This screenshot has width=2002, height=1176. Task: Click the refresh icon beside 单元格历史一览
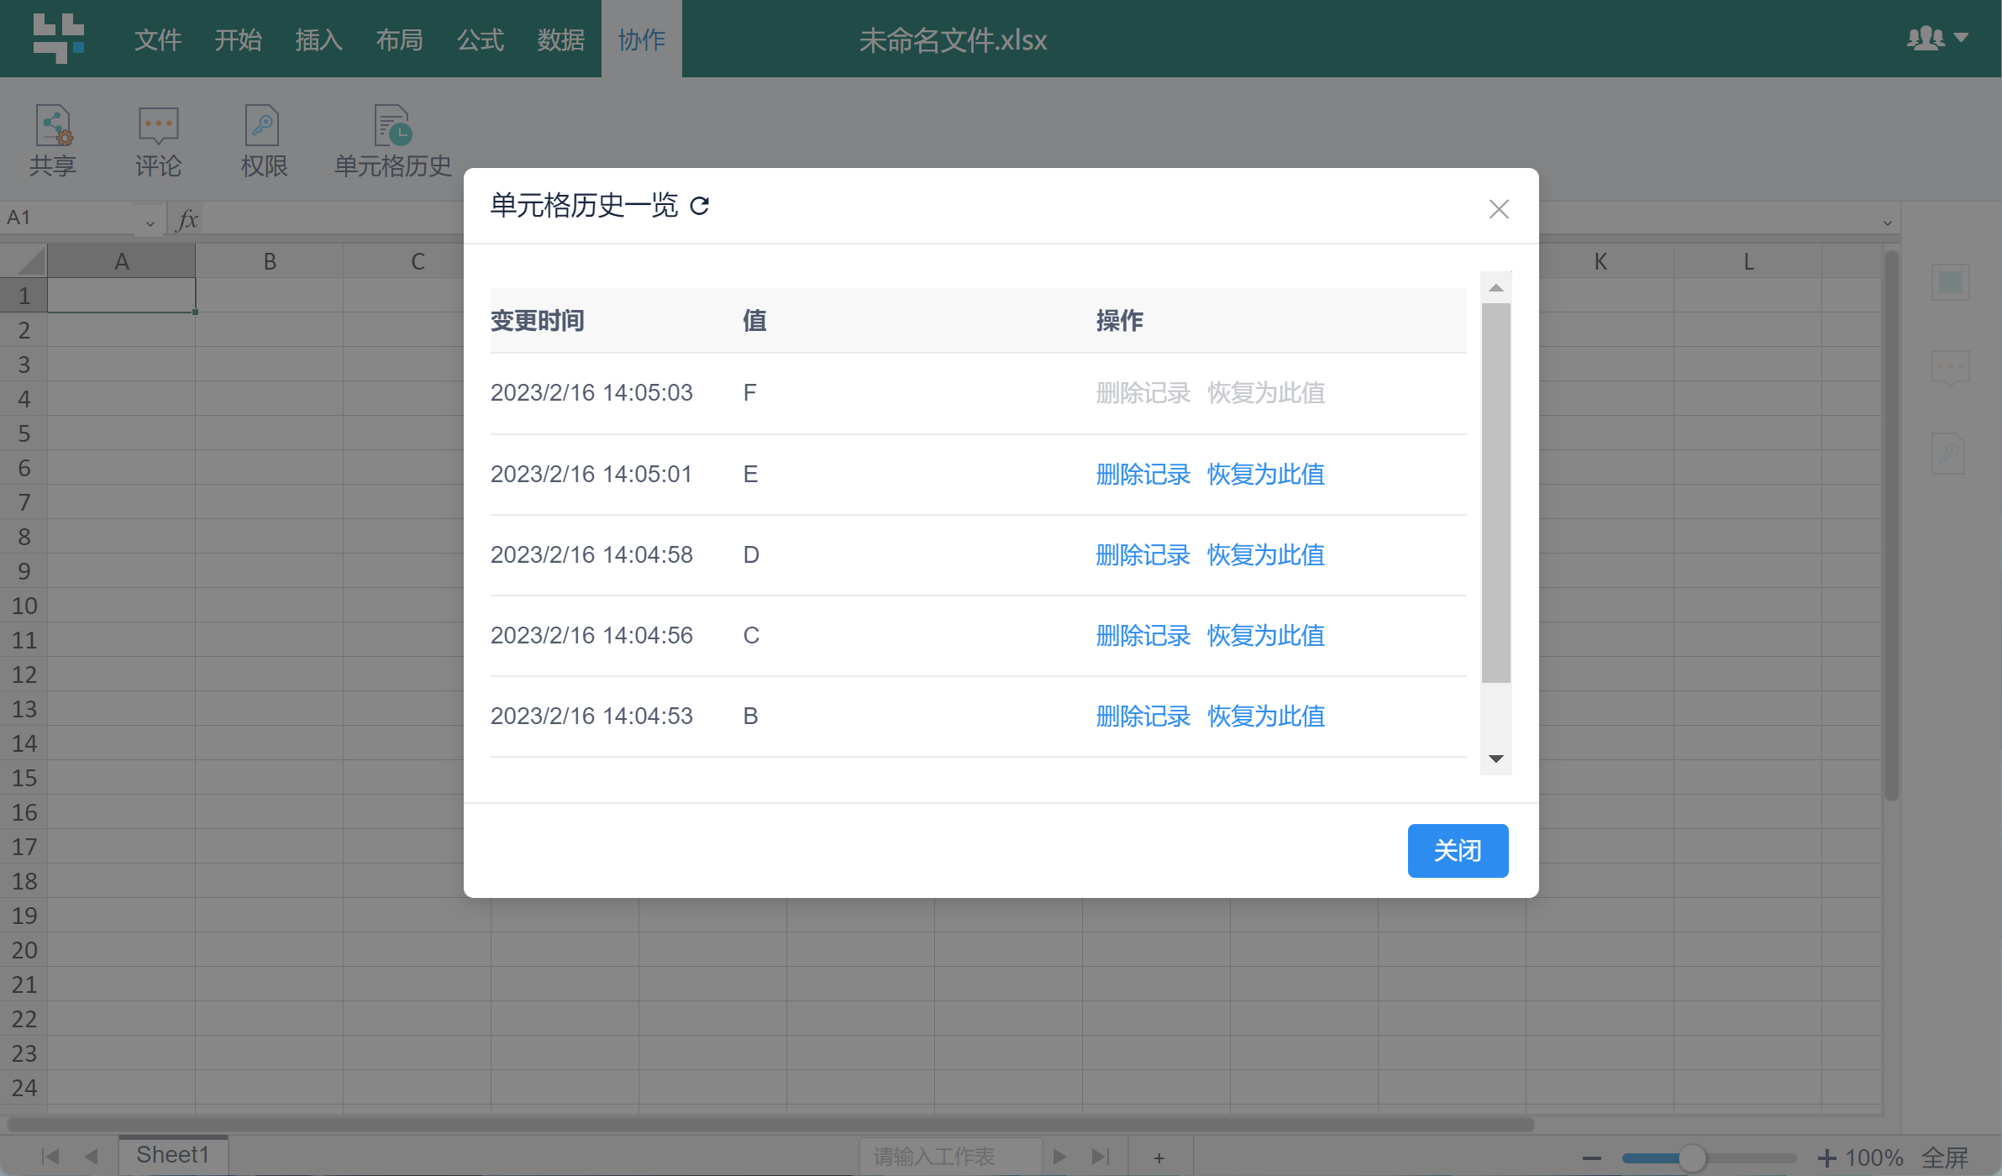(x=700, y=206)
